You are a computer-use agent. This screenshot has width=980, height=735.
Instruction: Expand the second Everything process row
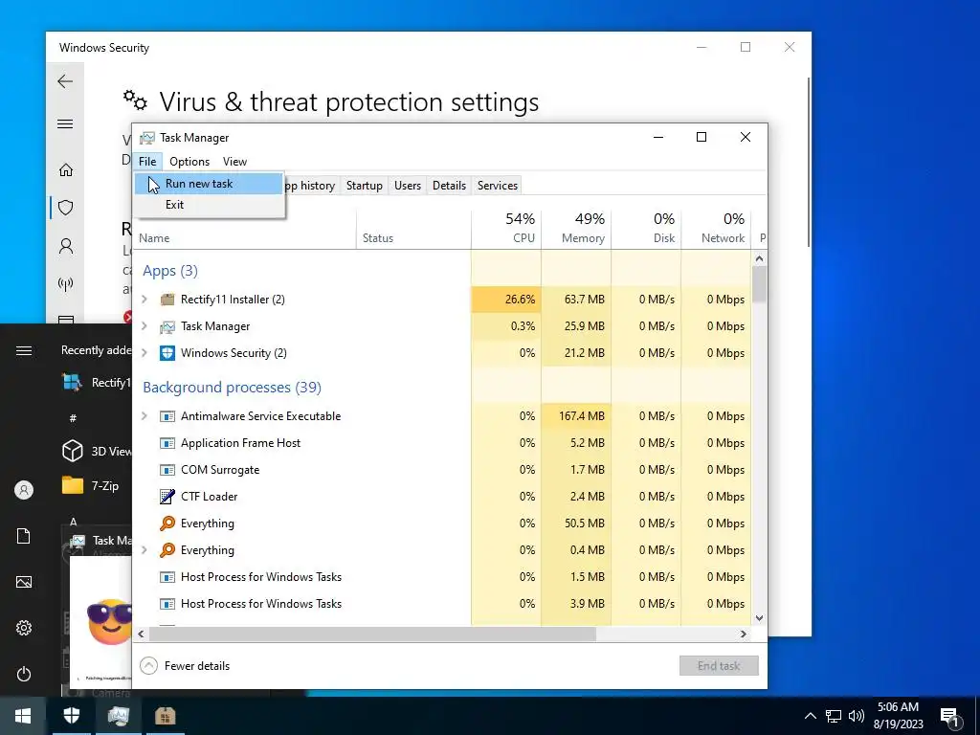tap(145, 550)
